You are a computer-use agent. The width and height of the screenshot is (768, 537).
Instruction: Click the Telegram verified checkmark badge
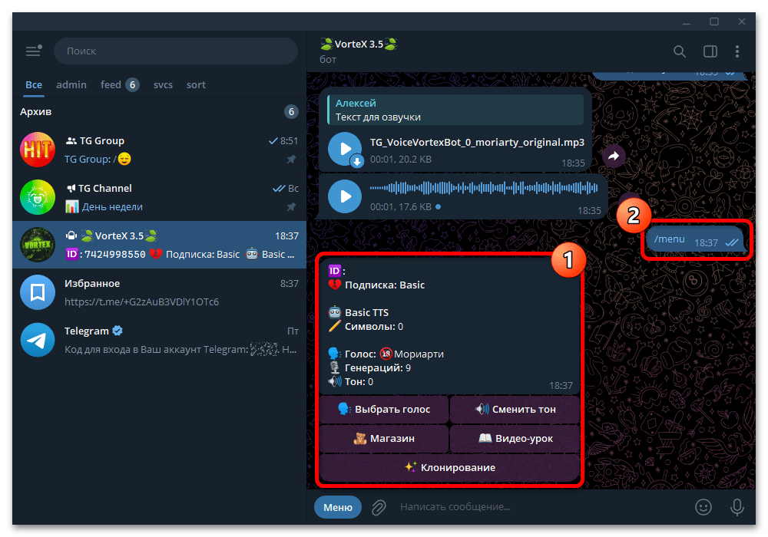pyautogui.click(x=118, y=331)
